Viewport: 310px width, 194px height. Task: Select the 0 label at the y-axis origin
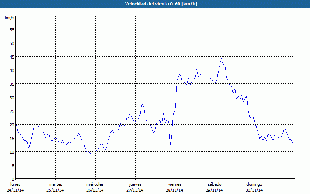(x=13, y=179)
